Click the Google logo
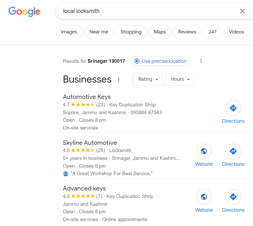253x226 pixels. (24, 12)
